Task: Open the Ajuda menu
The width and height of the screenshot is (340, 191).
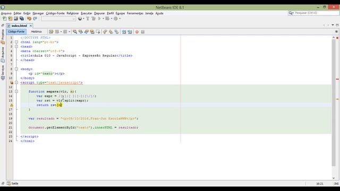Action: (159, 13)
